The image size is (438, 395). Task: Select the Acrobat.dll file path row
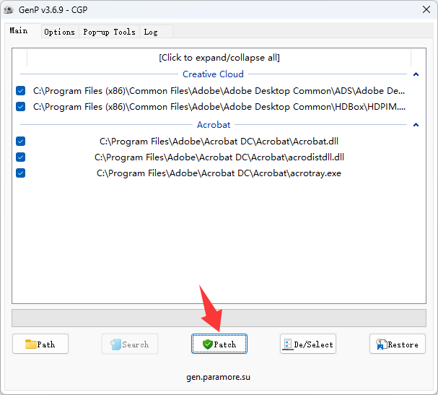click(219, 141)
